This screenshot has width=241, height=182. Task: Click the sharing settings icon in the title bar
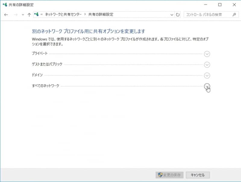[4, 5]
